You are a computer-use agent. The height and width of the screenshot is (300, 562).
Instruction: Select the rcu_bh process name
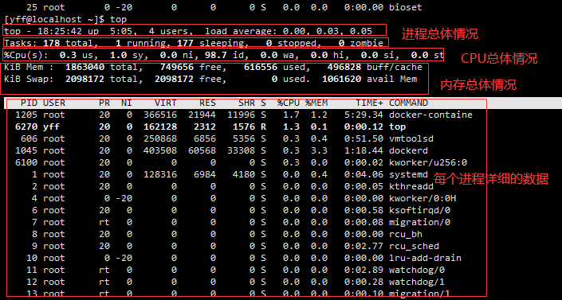pos(406,234)
